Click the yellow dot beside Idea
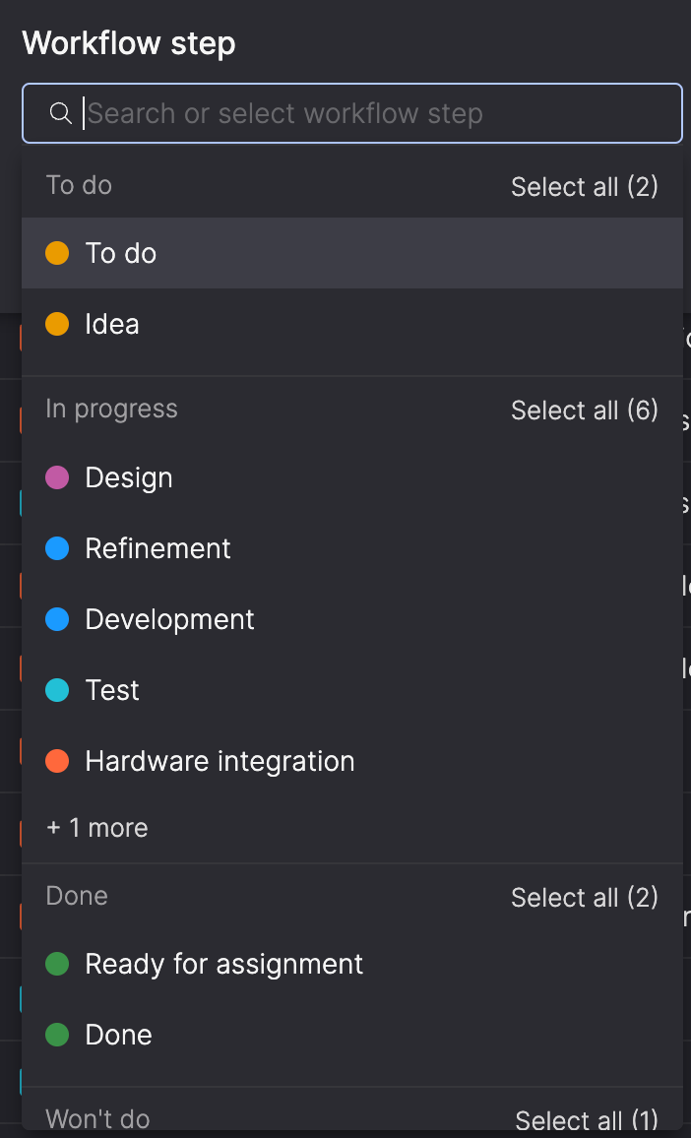This screenshot has height=1138, width=691. 57,324
